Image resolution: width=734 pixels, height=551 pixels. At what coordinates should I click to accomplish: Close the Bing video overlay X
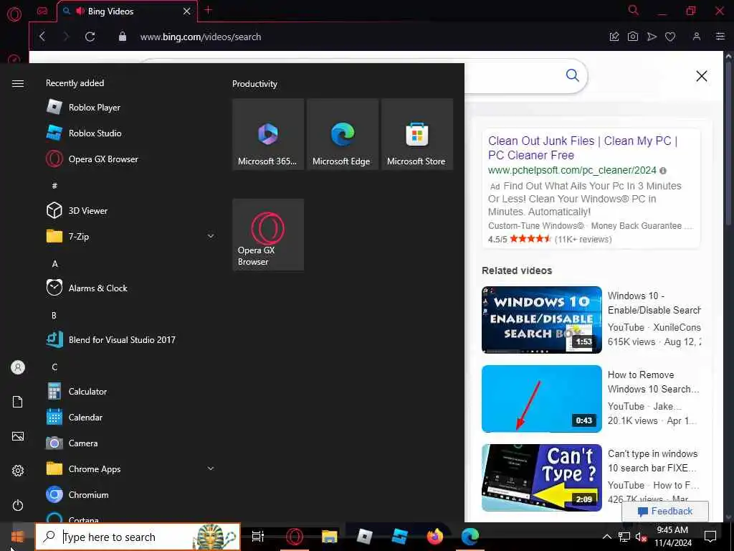[x=701, y=76]
